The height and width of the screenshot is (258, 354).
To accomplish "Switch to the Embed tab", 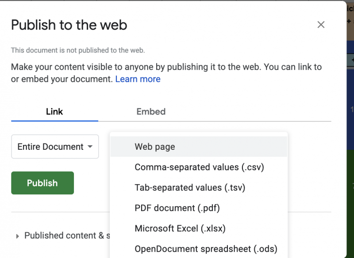I will tap(151, 112).
